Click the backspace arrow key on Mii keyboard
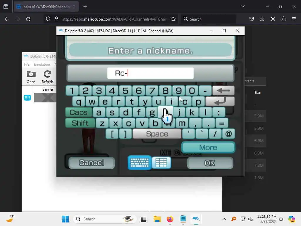The image size is (301, 226). (223, 91)
